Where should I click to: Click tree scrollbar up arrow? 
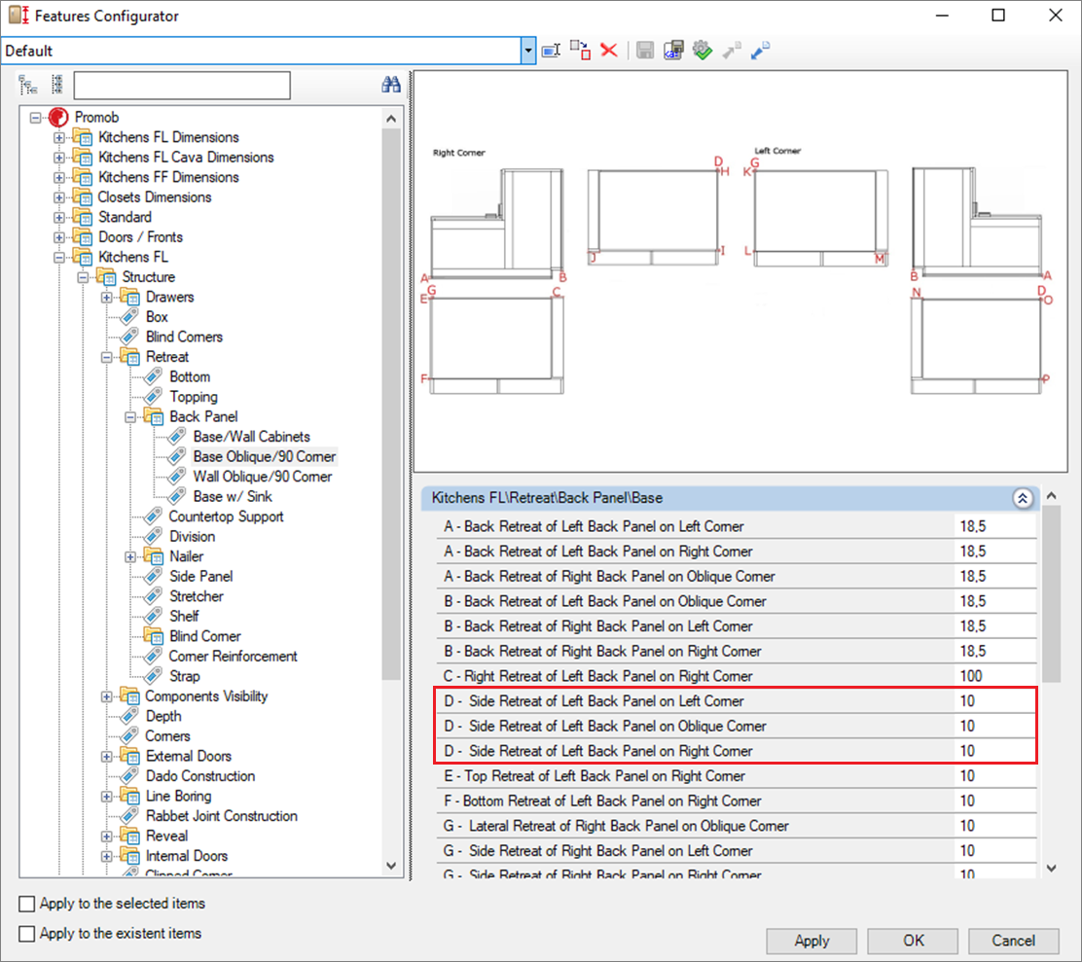point(391,119)
